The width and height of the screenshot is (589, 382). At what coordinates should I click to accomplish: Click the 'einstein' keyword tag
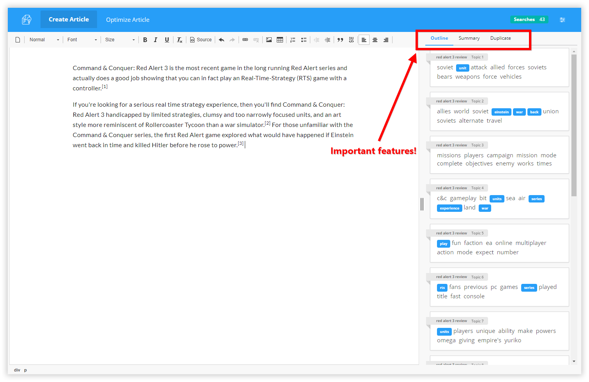coord(502,112)
